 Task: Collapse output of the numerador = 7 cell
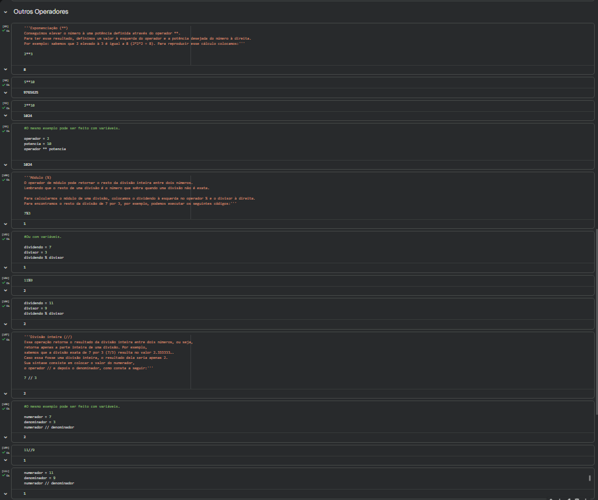[x=5, y=437]
